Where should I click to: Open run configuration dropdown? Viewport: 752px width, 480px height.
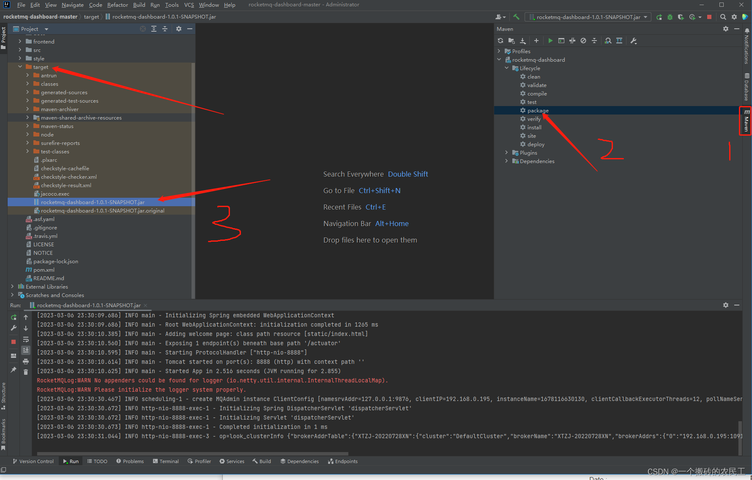pyautogui.click(x=588, y=17)
